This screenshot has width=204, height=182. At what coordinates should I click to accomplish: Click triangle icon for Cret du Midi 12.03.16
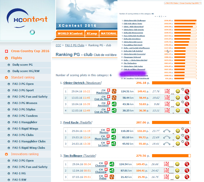click(114, 110)
